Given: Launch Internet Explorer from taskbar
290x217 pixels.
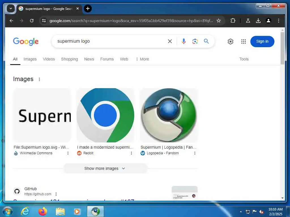Looking at the screenshot, I should [x=25, y=211].
